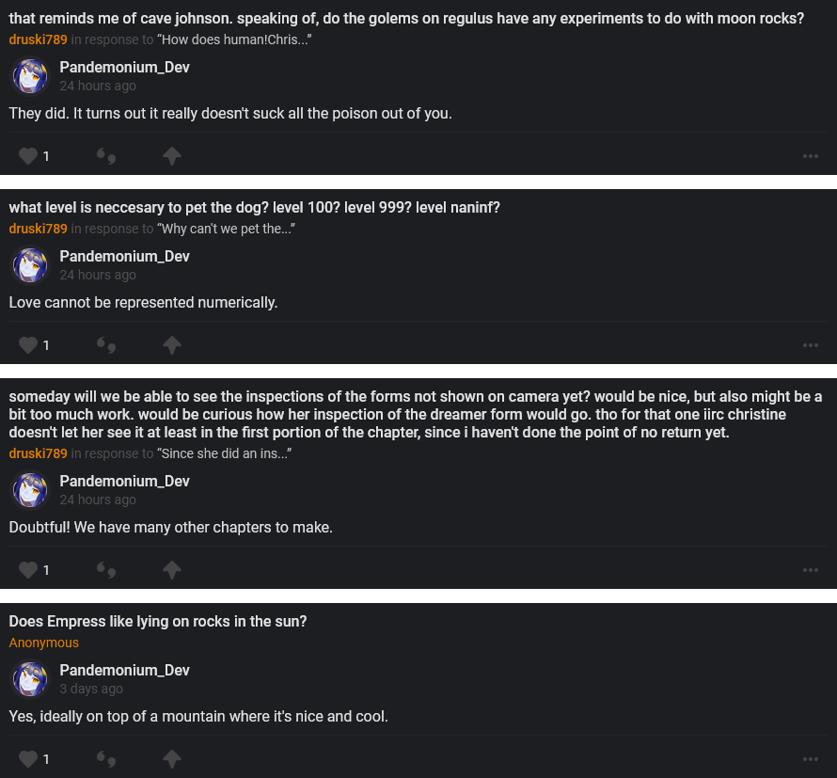Click up-arrow icon under the poison answer
The image size is (837, 778).
coord(171,156)
